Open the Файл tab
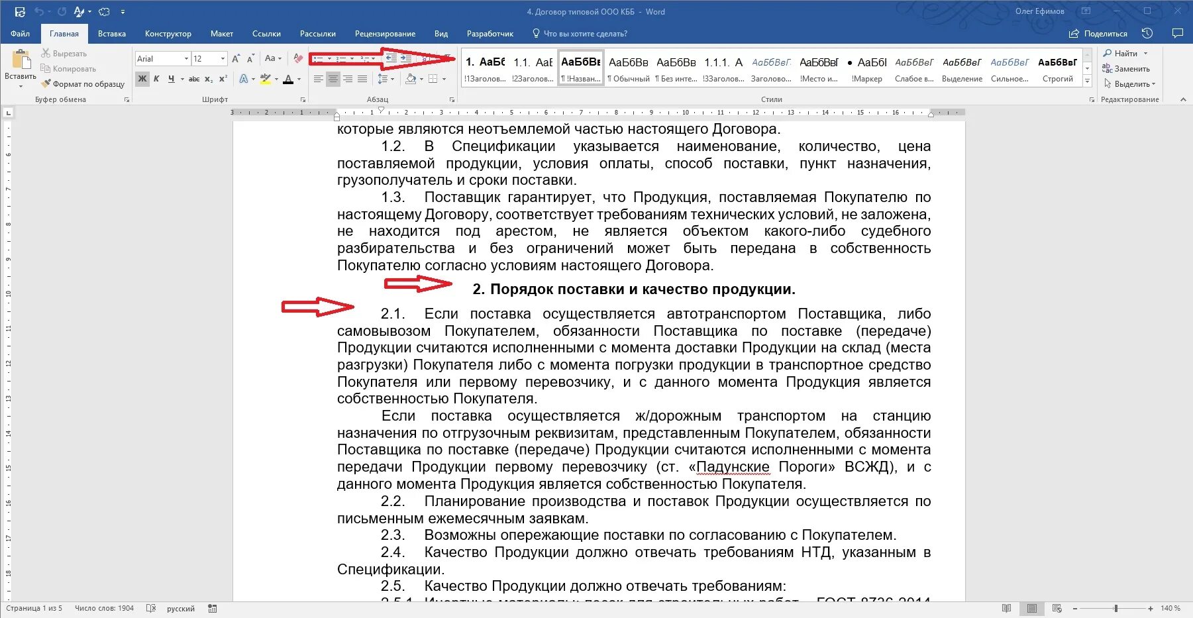 coord(21,34)
